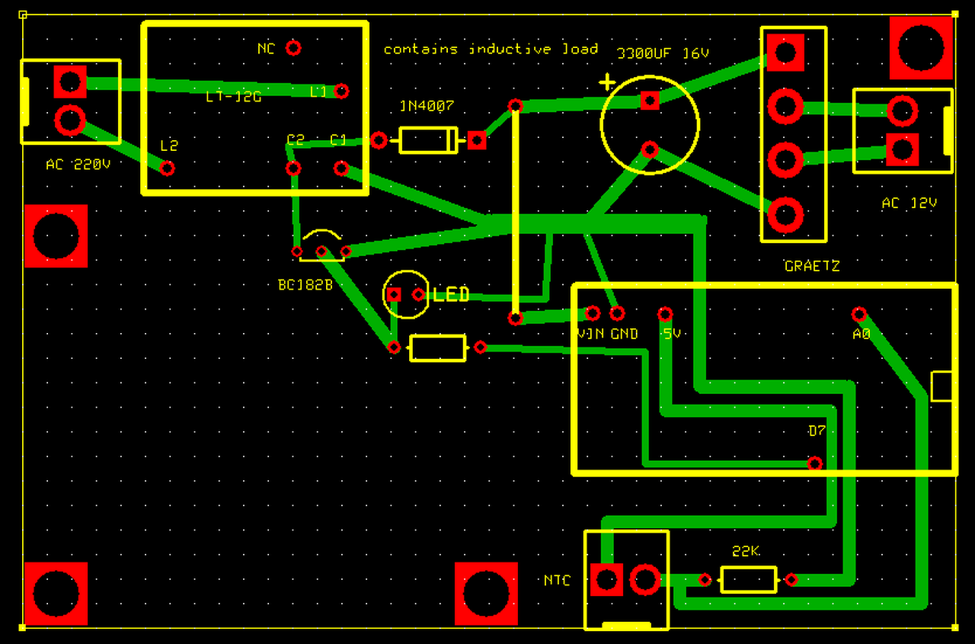975x644 pixels.
Task: Click the mounting hole below the AC 220V label
Action: pyautogui.click(x=56, y=236)
